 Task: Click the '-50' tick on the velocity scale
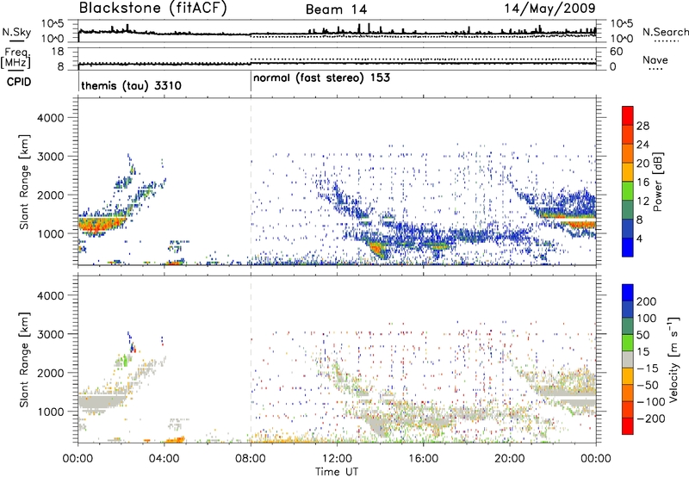coord(648,385)
